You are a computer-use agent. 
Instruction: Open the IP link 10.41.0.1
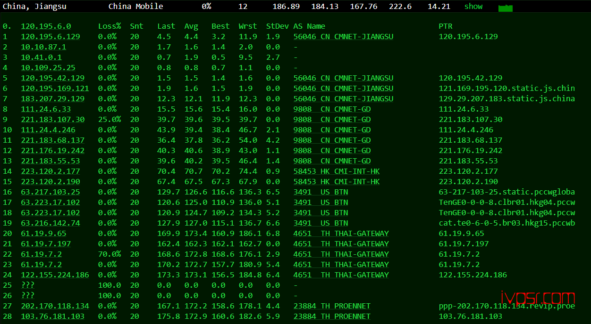point(41,57)
